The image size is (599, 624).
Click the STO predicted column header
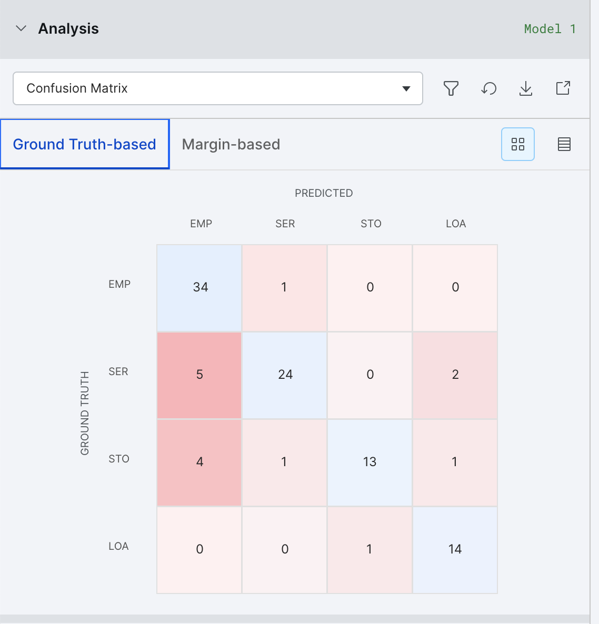click(x=371, y=224)
